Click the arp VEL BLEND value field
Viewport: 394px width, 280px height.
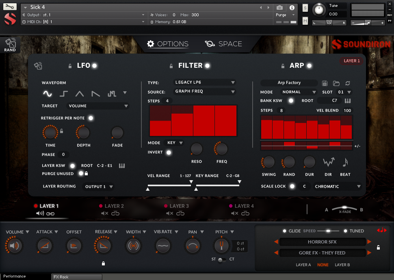(347, 110)
